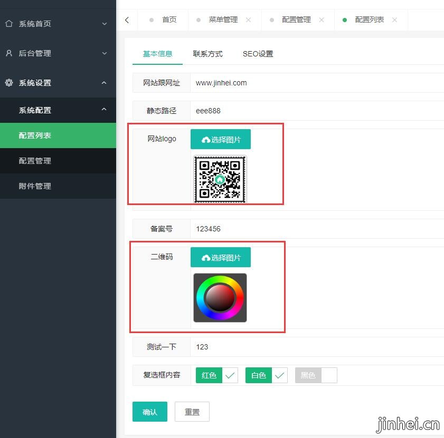Click the 系统首页 sidebar label

(35, 24)
